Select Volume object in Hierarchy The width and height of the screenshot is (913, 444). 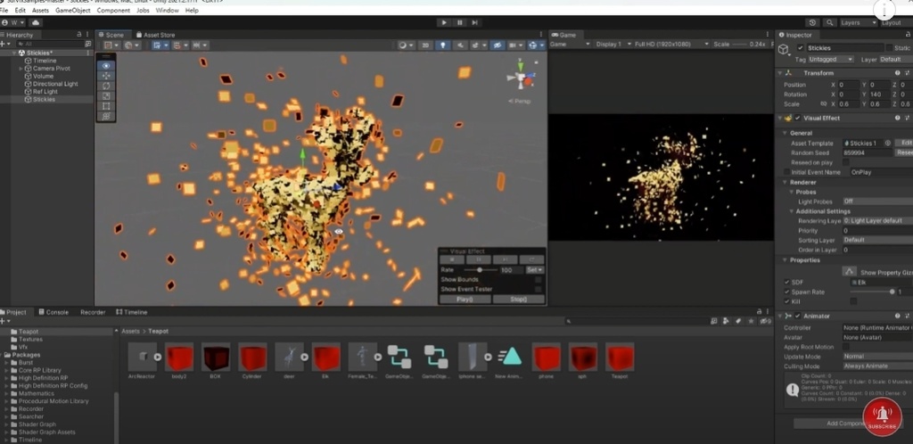[43, 77]
